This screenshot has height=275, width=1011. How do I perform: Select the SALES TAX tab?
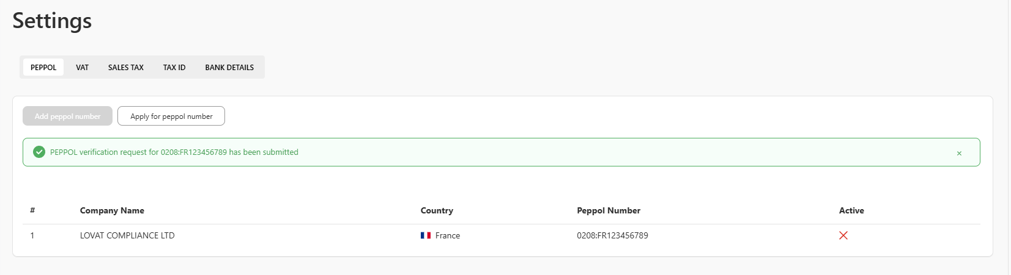pyautogui.click(x=126, y=67)
